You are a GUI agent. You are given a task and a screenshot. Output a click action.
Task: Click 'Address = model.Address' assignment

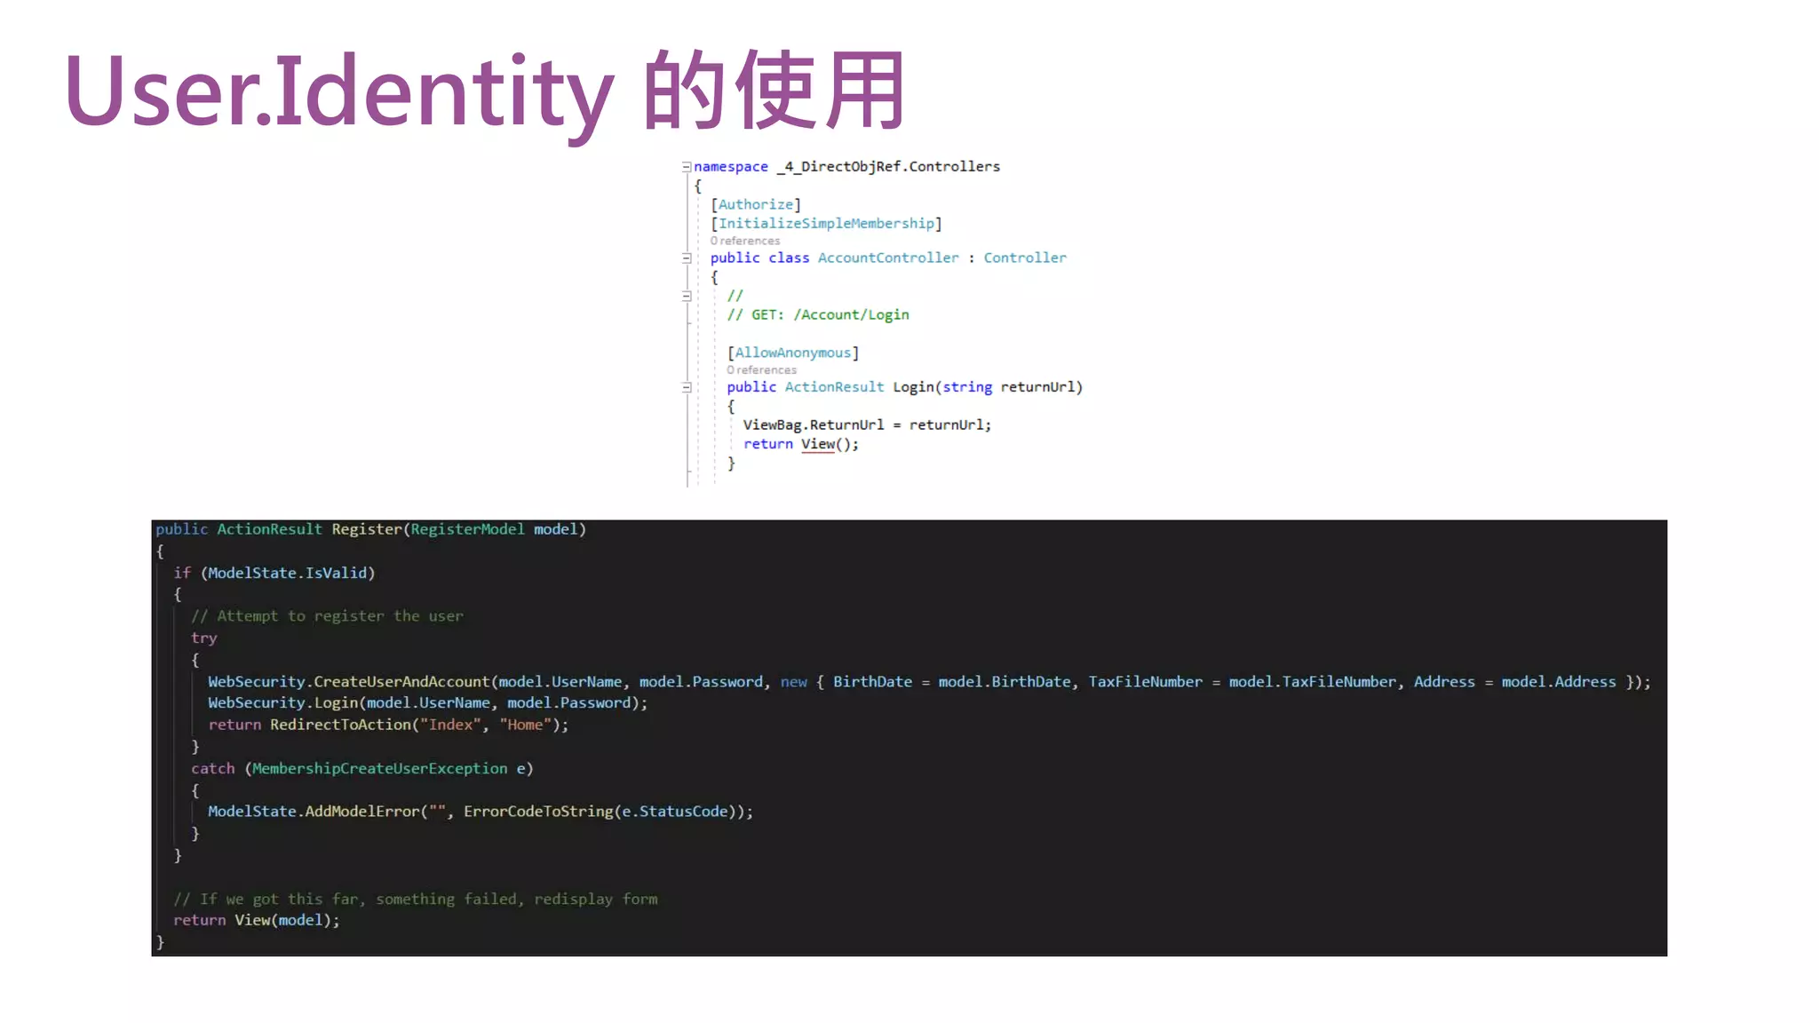click(x=1515, y=682)
